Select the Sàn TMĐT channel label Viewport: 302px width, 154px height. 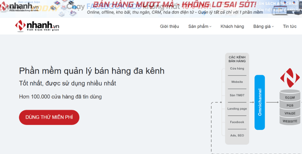[237, 95]
